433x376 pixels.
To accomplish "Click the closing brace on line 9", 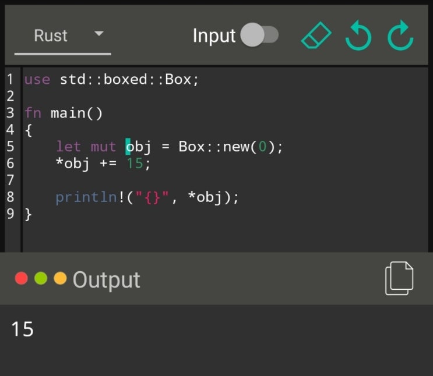I will coord(29,214).
